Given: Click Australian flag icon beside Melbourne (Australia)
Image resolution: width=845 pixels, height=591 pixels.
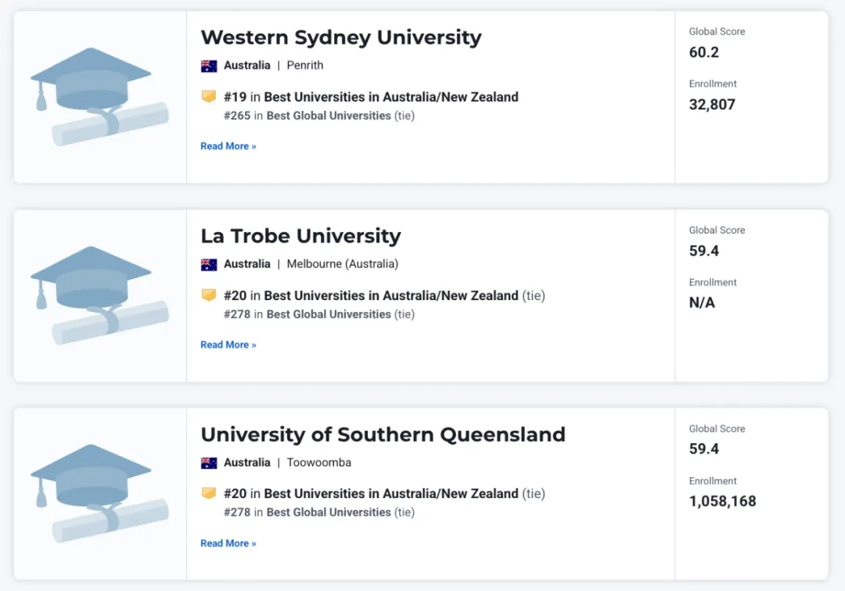Looking at the screenshot, I should [209, 264].
